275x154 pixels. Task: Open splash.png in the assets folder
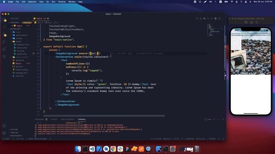(21, 54)
